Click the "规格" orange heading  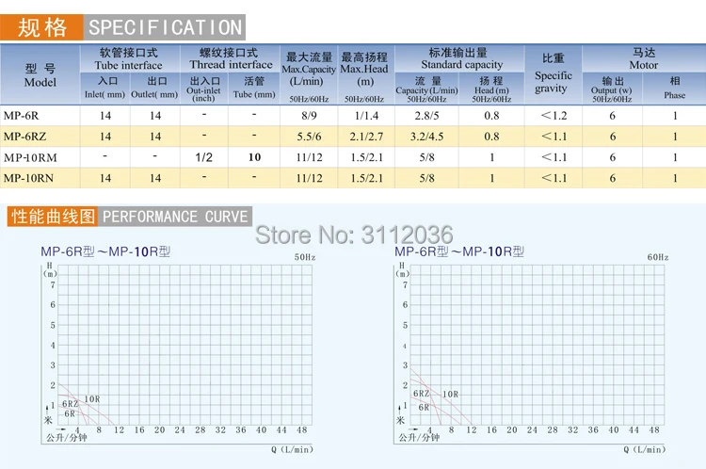point(41,27)
